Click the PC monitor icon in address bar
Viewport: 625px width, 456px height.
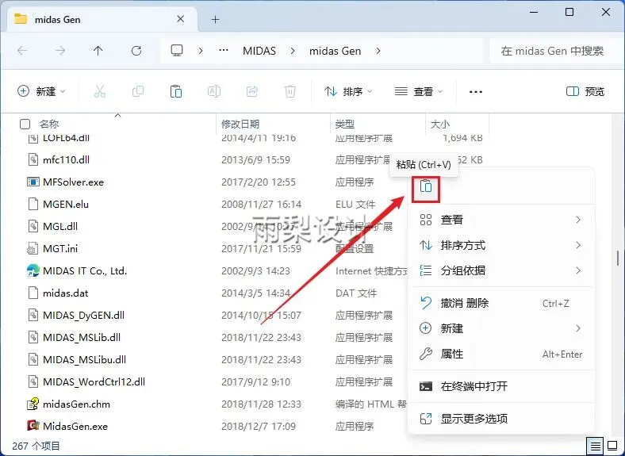[x=177, y=51]
